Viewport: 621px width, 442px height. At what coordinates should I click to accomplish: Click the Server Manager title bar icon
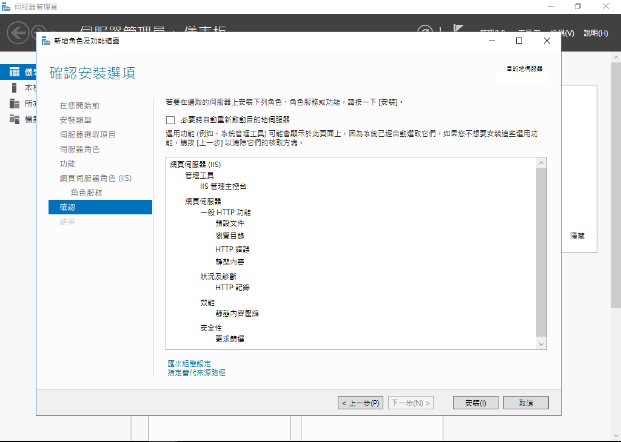tap(6, 7)
